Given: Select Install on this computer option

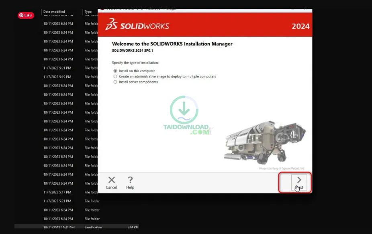Looking at the screenshot, I should [115, 71].
